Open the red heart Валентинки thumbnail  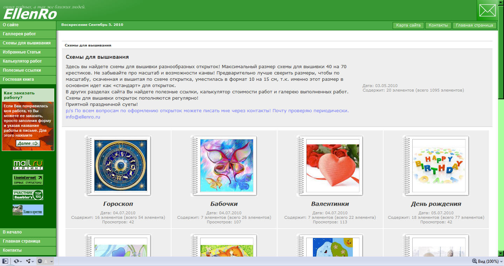click(333, 165)
